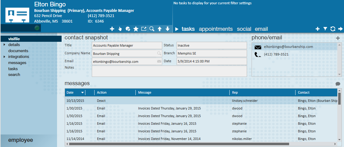Click the pop-out window icon

coord(144,29)
